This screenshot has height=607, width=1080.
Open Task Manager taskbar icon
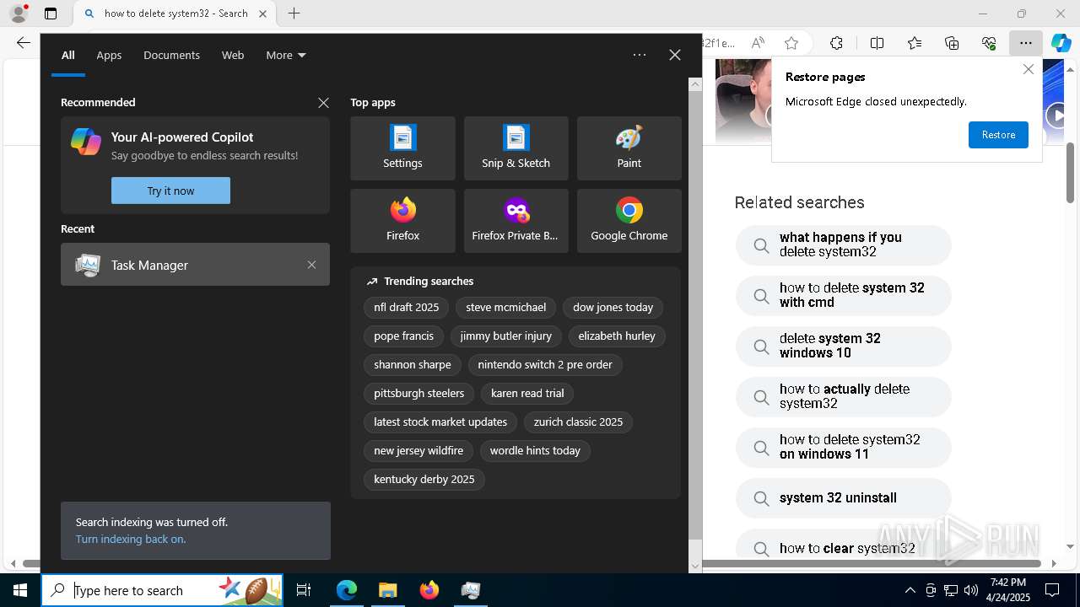coord(471,590)
